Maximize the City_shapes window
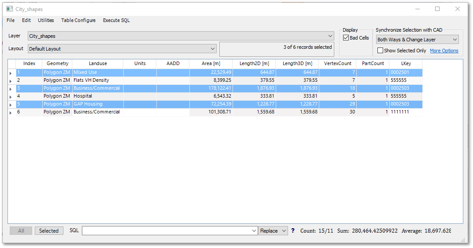Image resolution: width=473 pixels, height=248 pixels. tap(437, 9)
